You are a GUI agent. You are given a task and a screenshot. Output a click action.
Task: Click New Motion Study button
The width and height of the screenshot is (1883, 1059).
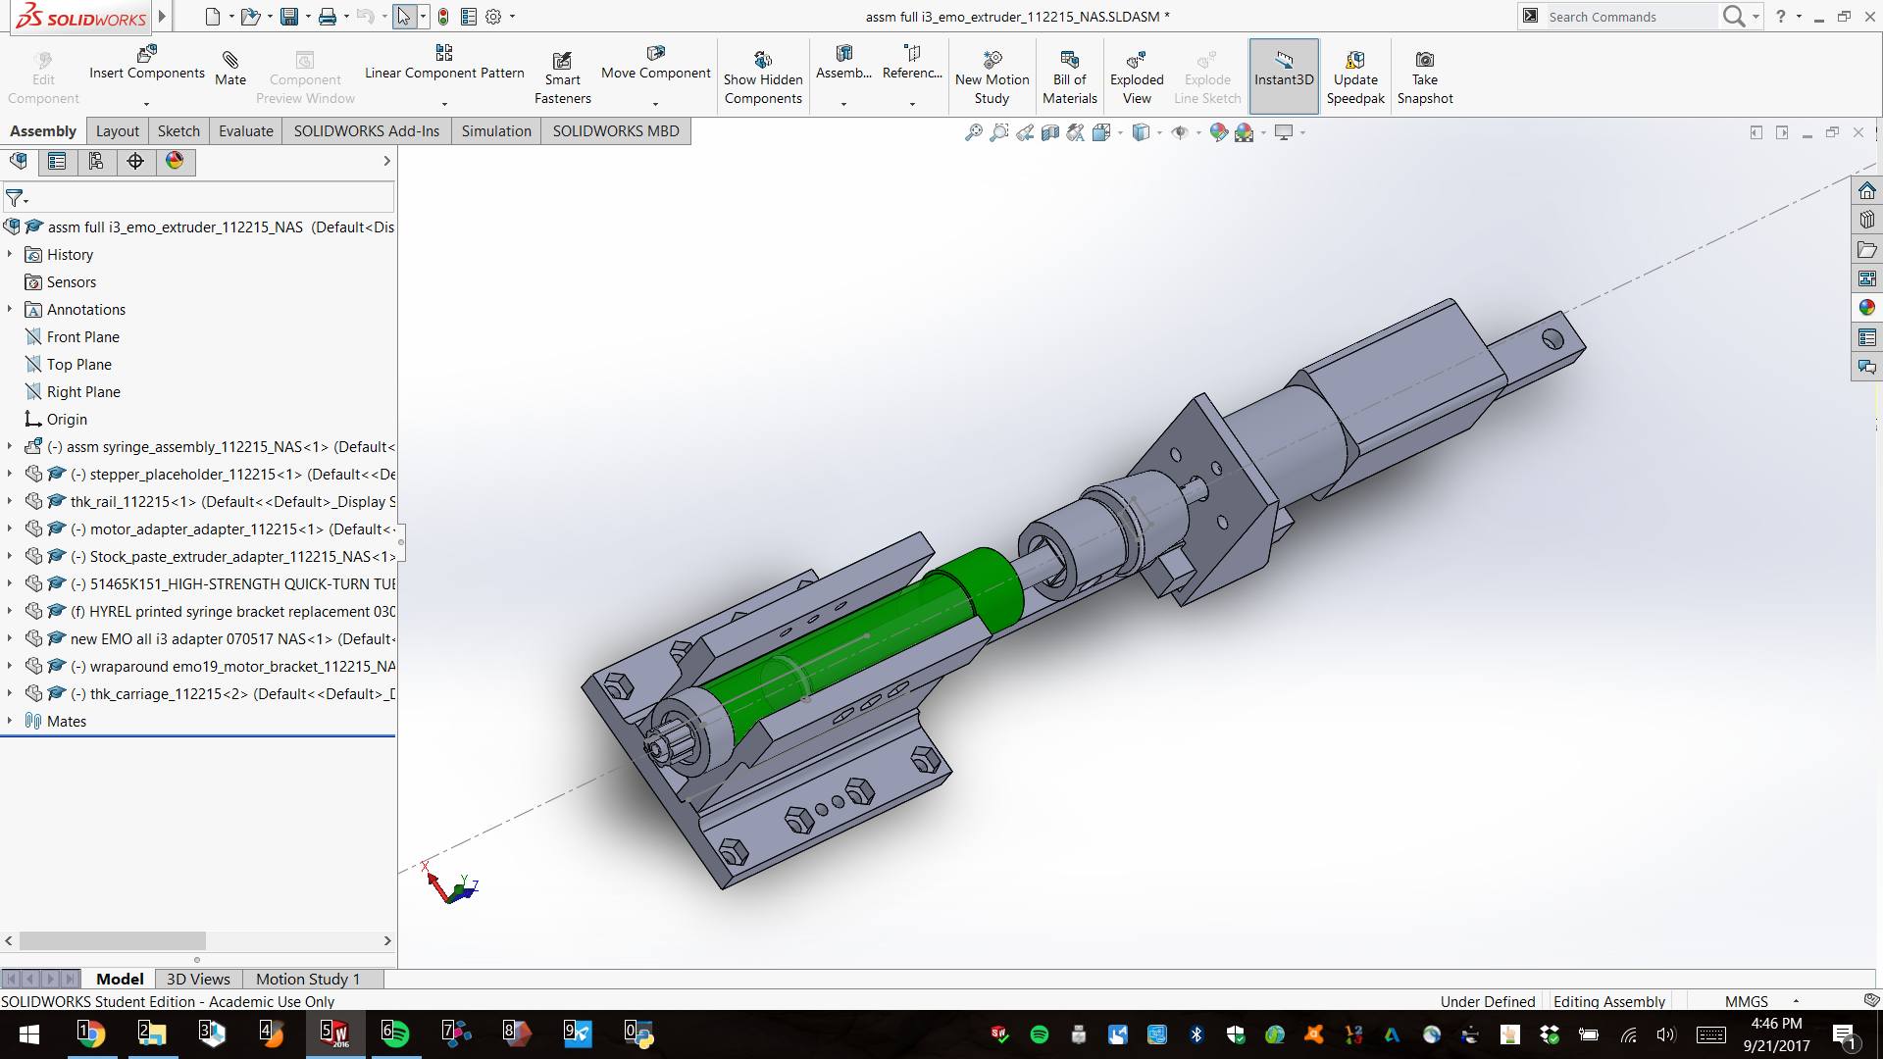pos(992,74)
